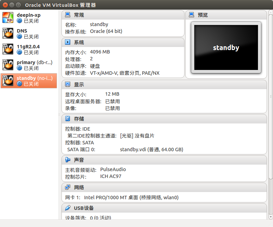Select deepin-xp in the VM list
This screenshot has height=227, width=273.
pyautogui.click(x=29, y=17)
